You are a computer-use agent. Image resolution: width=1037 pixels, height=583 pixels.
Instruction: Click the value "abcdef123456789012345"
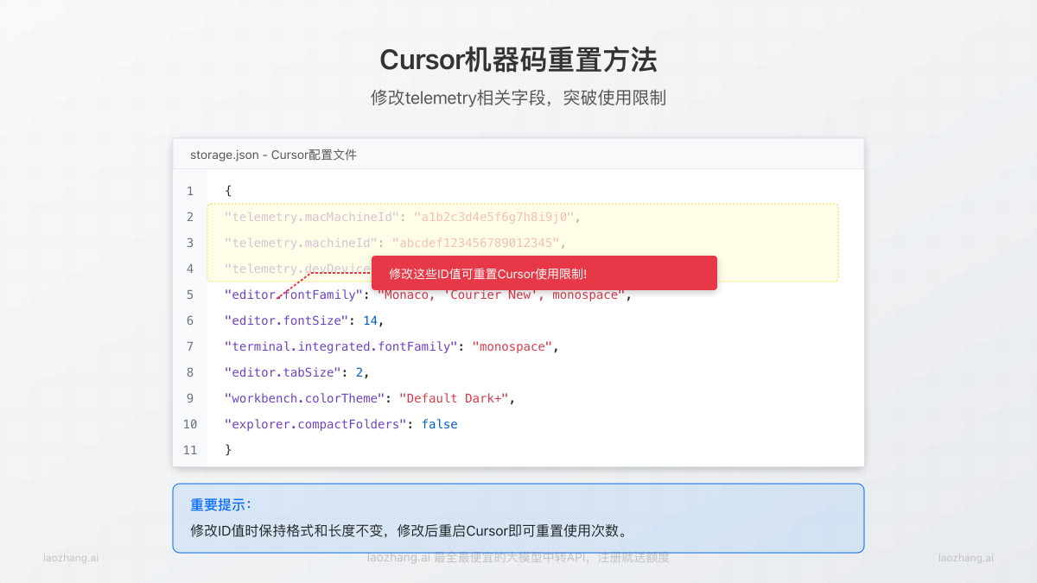(476, 243)
